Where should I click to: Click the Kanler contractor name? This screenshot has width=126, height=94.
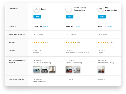(43, 9)
